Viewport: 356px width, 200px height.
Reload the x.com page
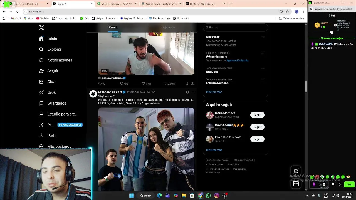pos(18,12)
